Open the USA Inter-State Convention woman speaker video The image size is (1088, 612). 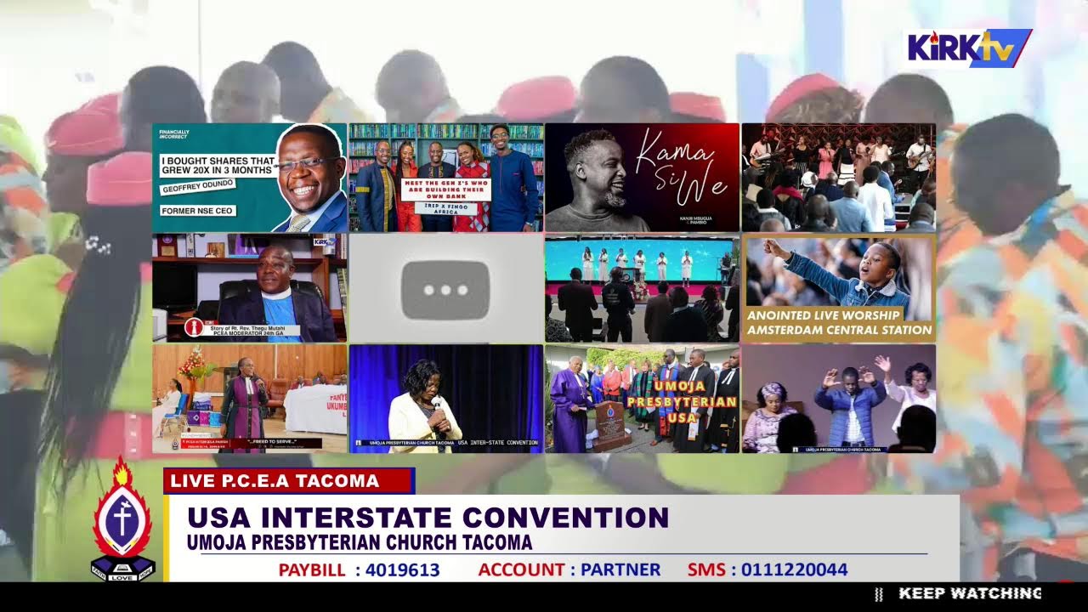pos(446,399)
